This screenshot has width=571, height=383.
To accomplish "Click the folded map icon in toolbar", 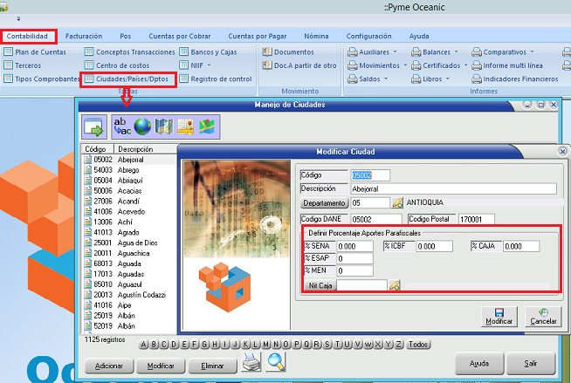I will [163, 127].
